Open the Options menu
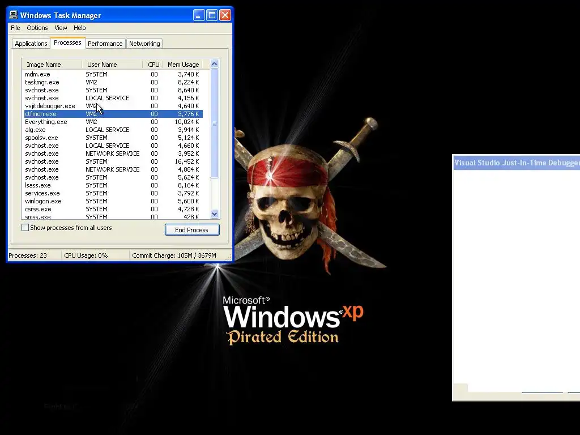The width and height of the screenshot is (580, 435). point(37,28)
